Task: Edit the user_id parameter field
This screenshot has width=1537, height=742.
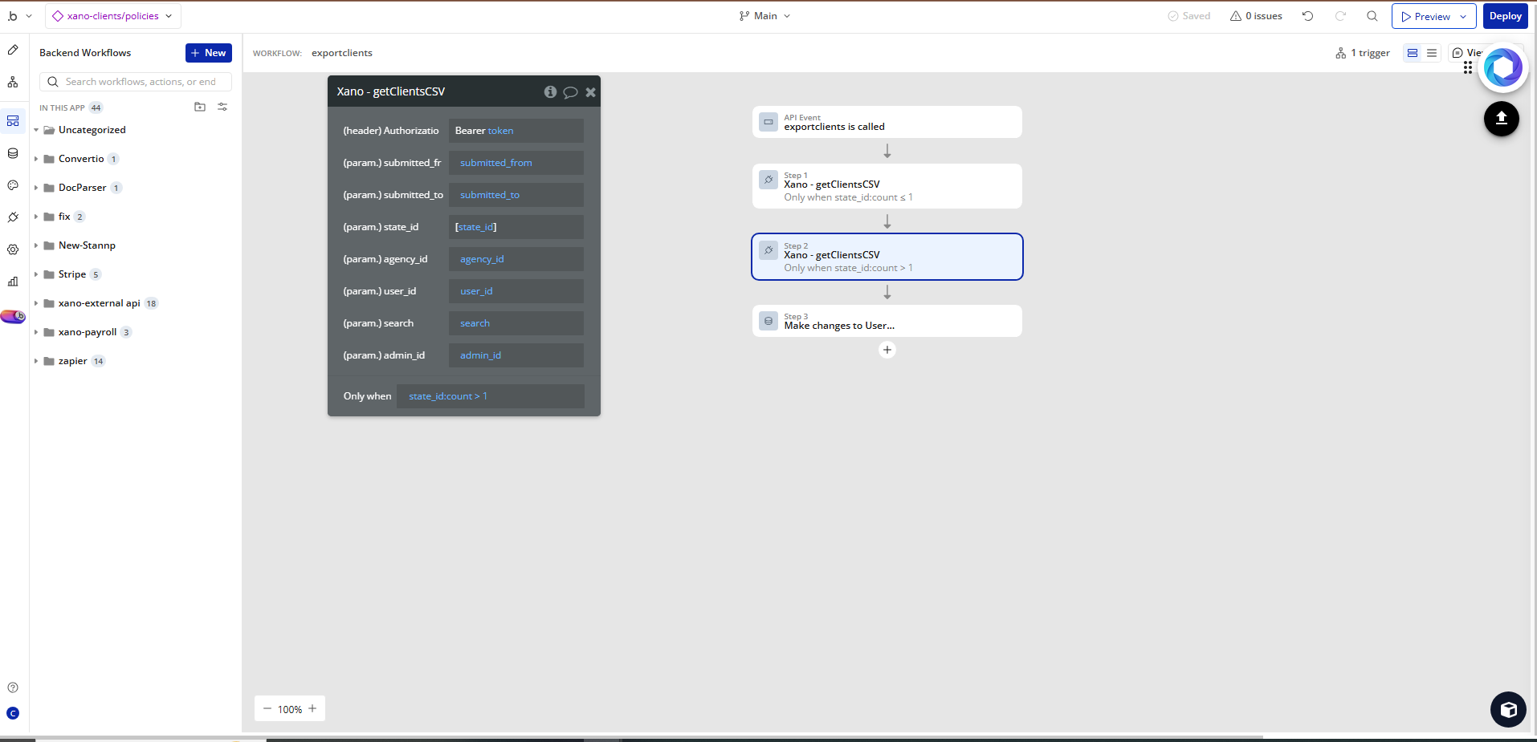Action: (x=516, y=291)
